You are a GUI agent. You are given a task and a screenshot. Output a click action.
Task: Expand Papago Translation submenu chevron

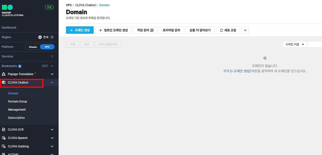52,74
